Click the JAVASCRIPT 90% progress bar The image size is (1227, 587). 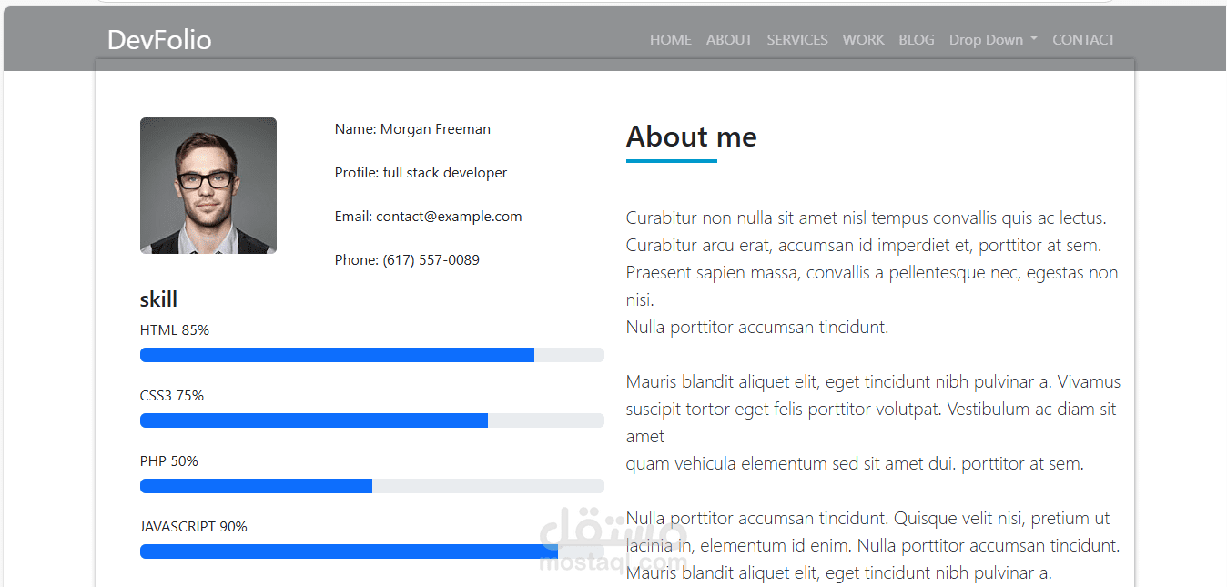[372, 552]
